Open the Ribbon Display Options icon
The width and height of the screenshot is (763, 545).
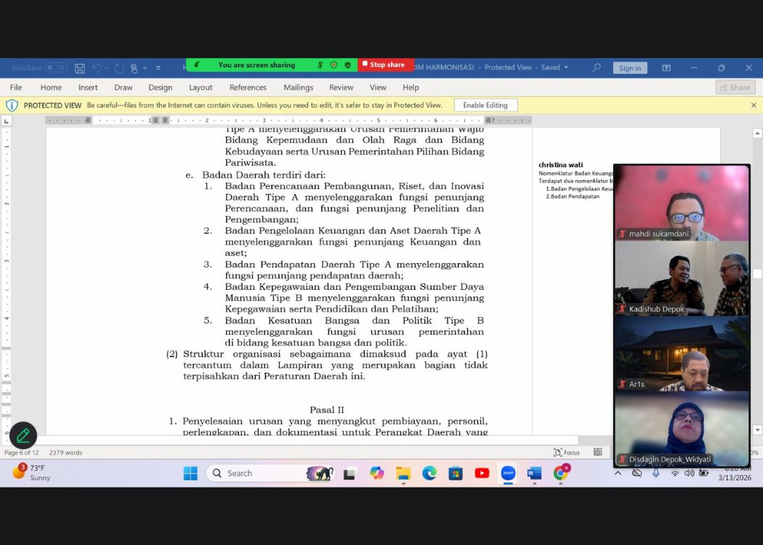[x=666, y=68]
